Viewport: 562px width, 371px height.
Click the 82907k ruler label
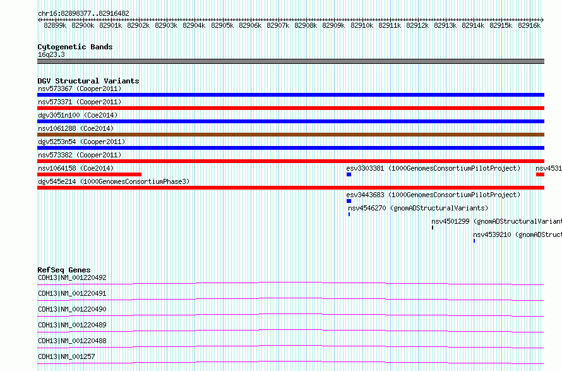click(x=278, y=25)
